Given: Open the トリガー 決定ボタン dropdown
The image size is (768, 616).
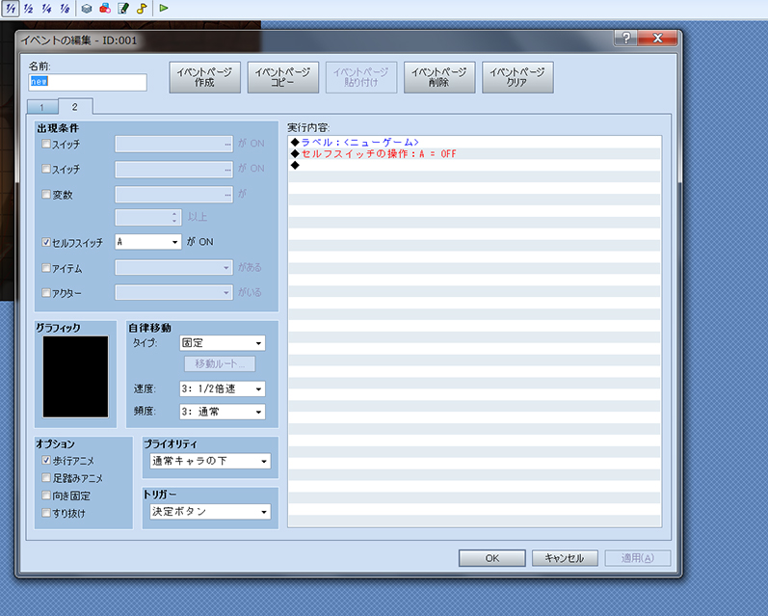Looking at the screenshot, I should tap(210, 512).
